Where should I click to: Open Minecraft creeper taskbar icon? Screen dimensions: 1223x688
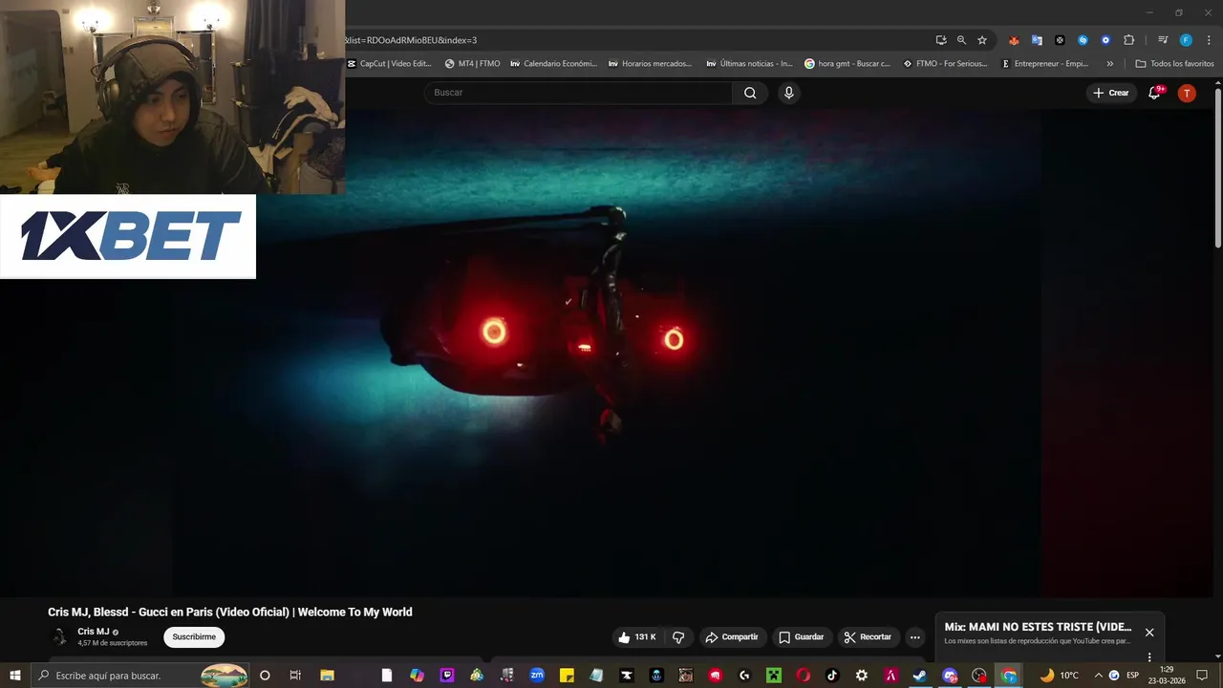point(774,676)
